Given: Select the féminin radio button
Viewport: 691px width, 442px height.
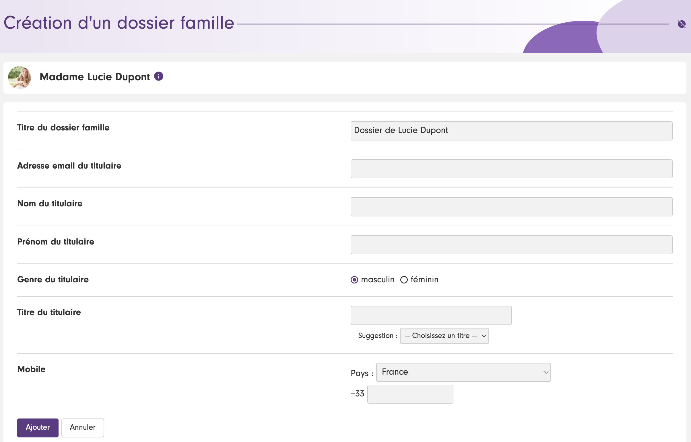Looking at the screenshot, I should [404, 280].
